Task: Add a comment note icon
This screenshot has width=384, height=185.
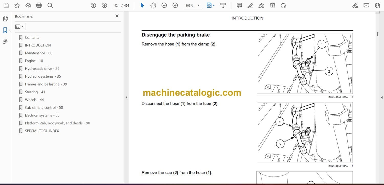Action: point(239,5)
